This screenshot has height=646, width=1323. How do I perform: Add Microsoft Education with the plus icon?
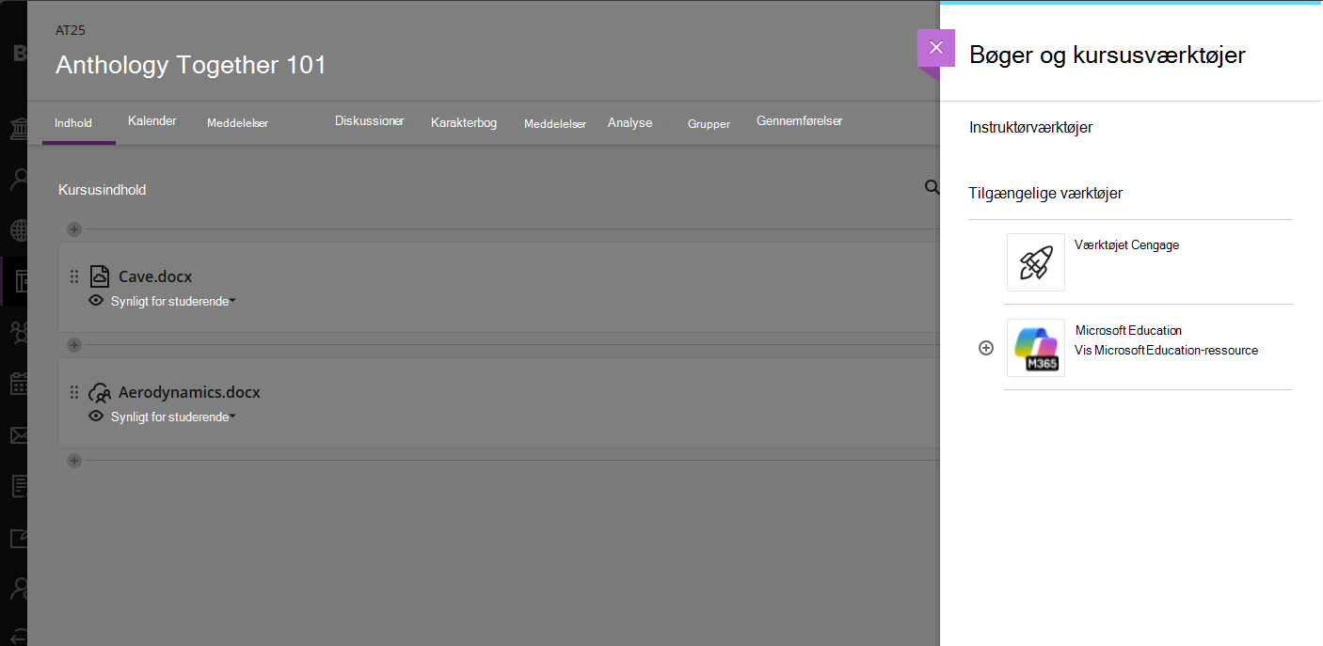(x=986, y=348)
